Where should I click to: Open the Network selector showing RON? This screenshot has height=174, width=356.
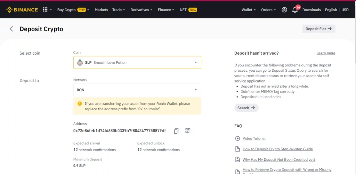click(x=137, y=90)
